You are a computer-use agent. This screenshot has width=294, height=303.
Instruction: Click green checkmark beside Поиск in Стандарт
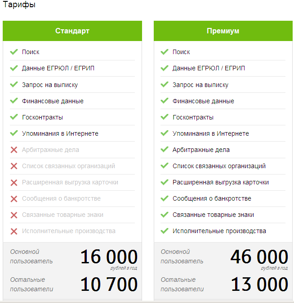coord(14,52)
